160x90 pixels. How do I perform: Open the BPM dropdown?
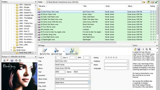point(89,57)
